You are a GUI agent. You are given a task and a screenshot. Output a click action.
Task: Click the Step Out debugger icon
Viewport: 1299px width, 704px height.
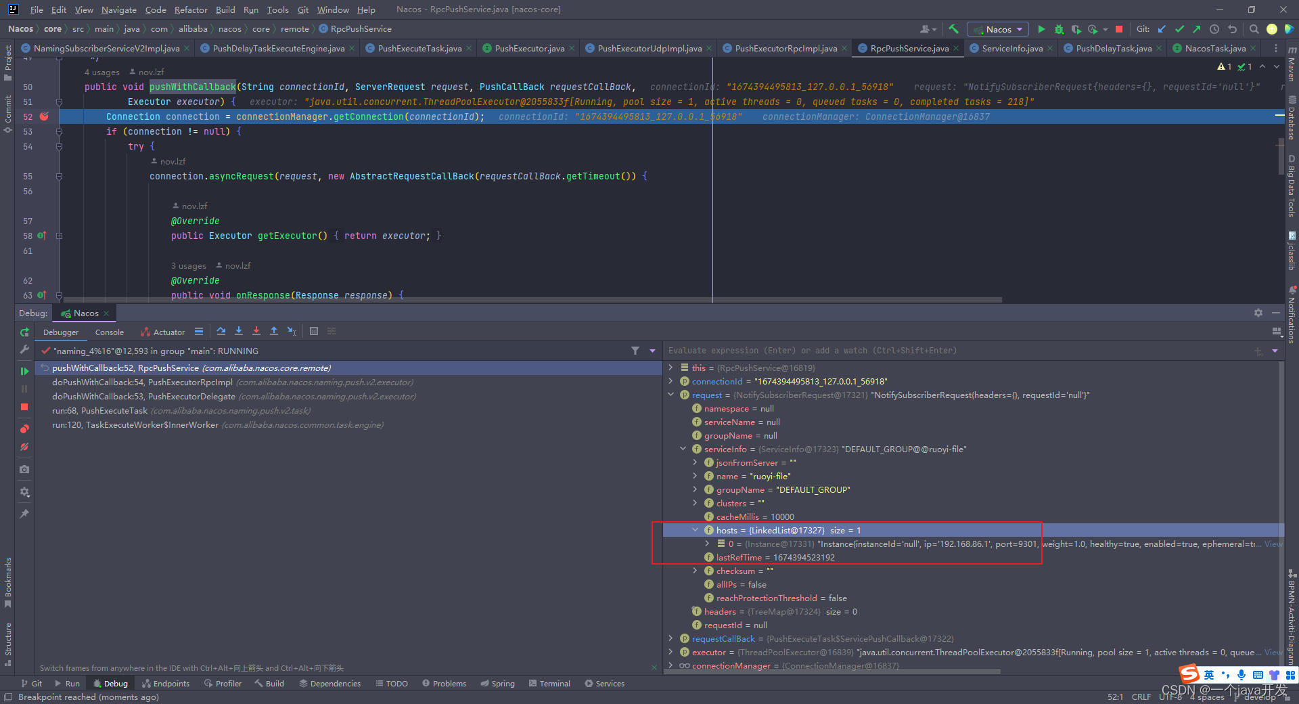point(274,331)
